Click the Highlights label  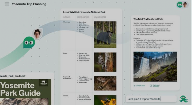pyautogui.click(x=137, y=38)
